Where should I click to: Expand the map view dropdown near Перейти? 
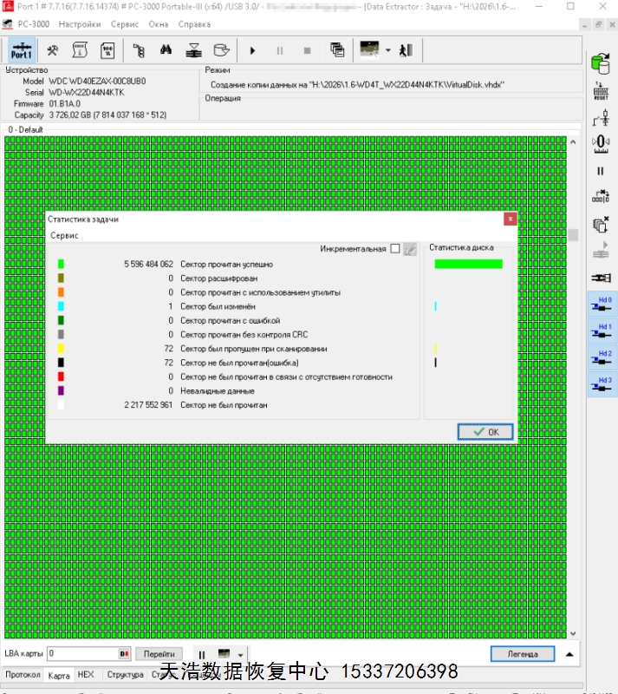(x=240, y=655)
